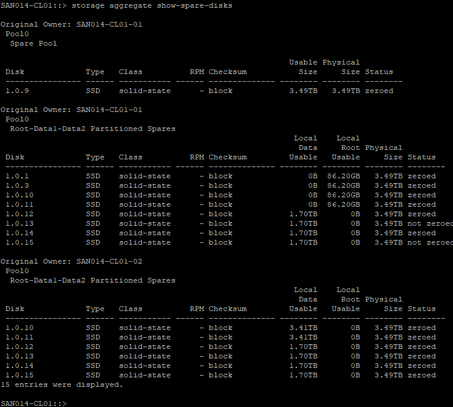Select disk '1.0.13' under owner SAN014-CL01-02
The image size is (453, 407).
click(x=20, y=356)
